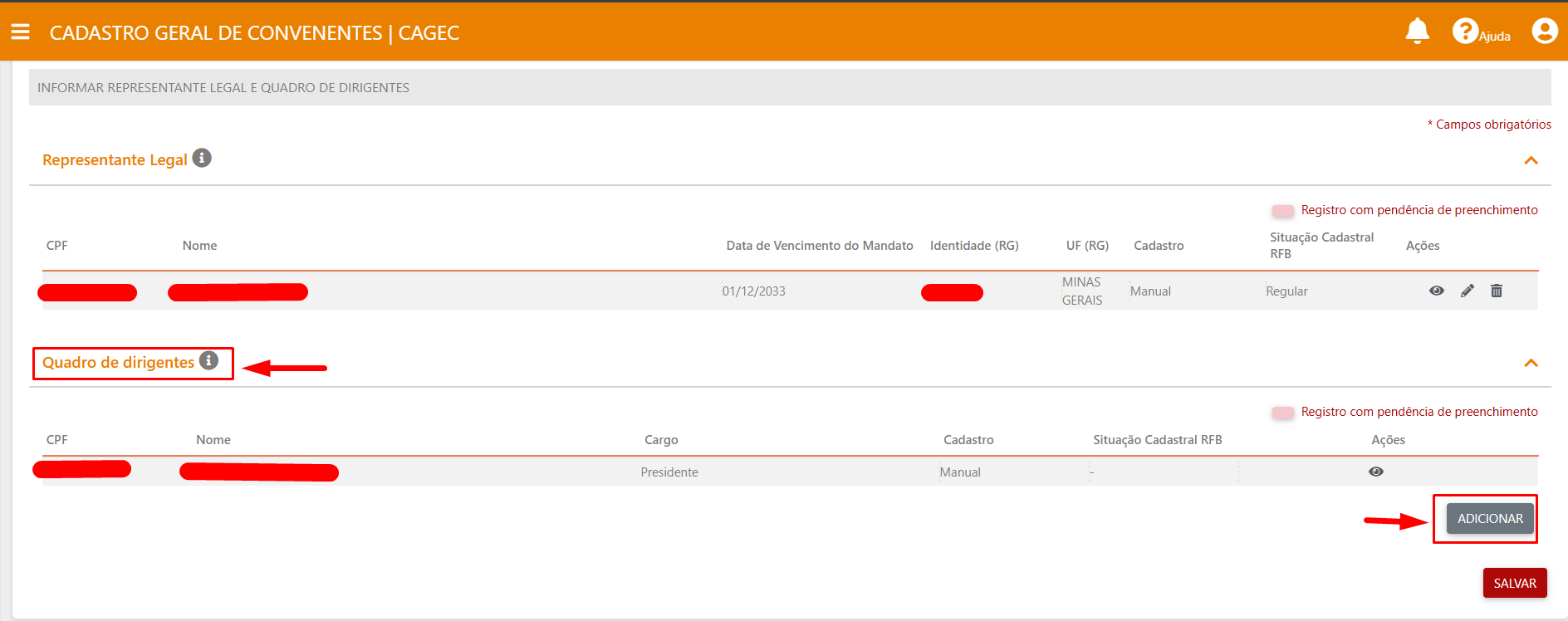The height and width of the screenshot is (621, 1568).
Task: Show info tooltip beside Representante Legal
Action: 202,158
